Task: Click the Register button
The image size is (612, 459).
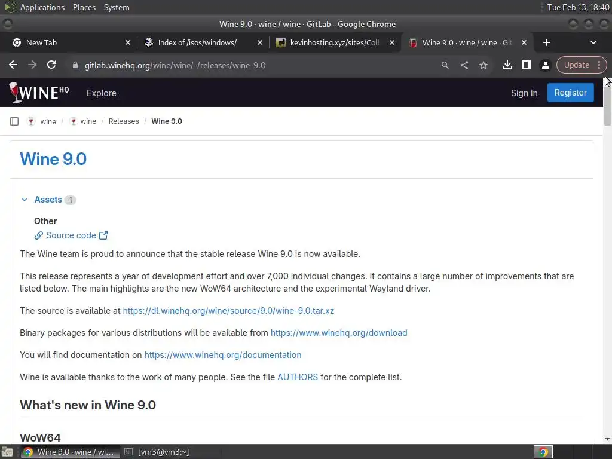Action: [571, 93]
